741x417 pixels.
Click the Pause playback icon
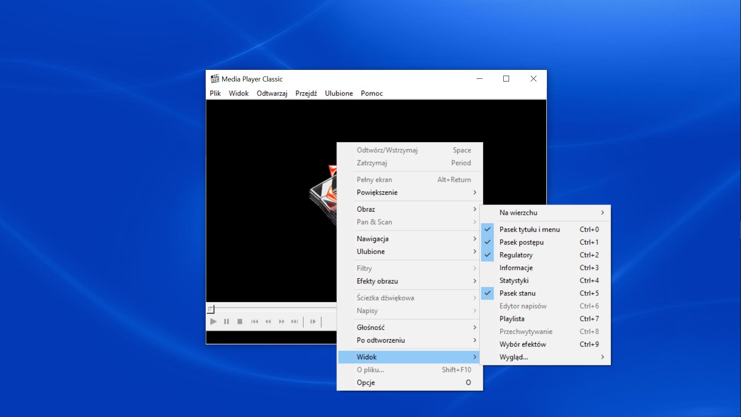pyautogui.click(x=227, y=321)
